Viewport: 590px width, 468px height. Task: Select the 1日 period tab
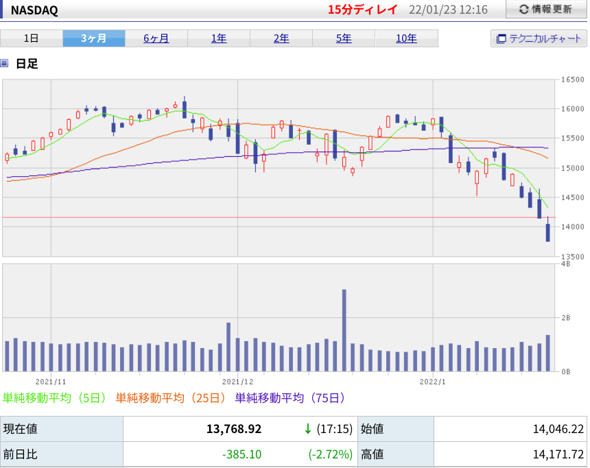[x=32, y=38]
